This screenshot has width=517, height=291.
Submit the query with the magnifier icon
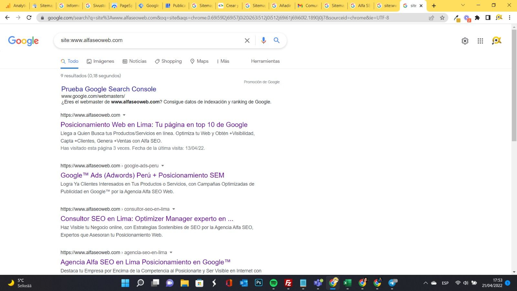(x=277, y=40)
